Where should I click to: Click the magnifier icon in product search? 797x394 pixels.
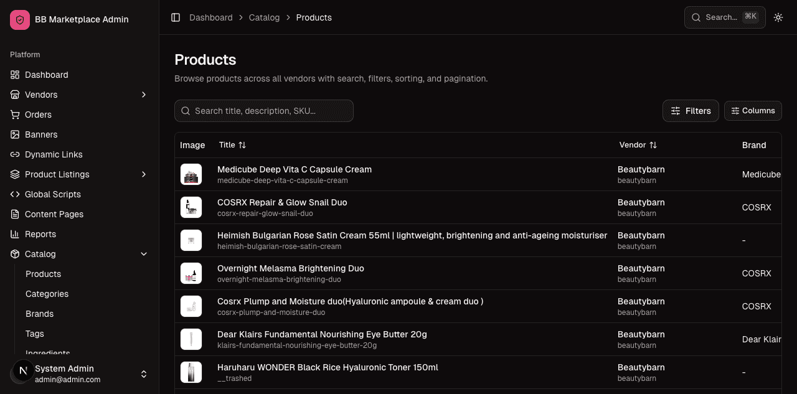coord(186,111)
